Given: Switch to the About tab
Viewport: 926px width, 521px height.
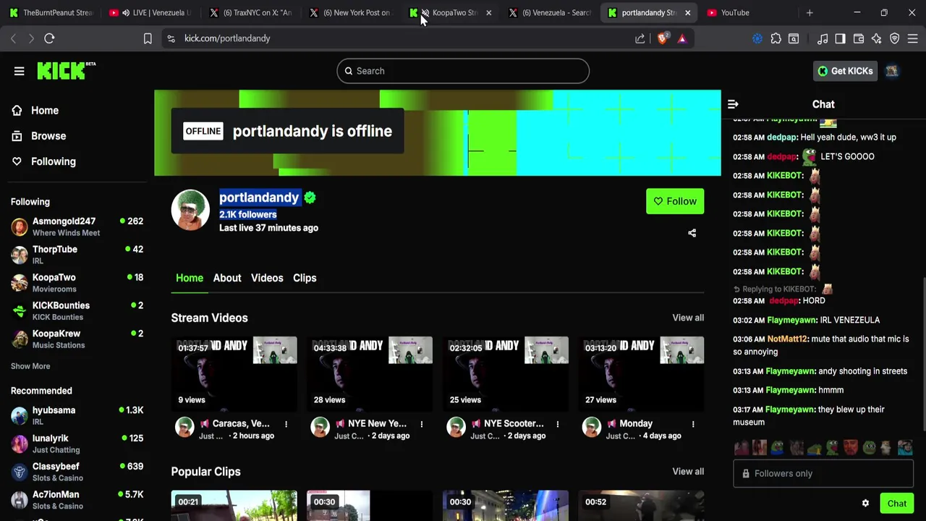Looking at the screenshot, I should (x=227, y=278).
